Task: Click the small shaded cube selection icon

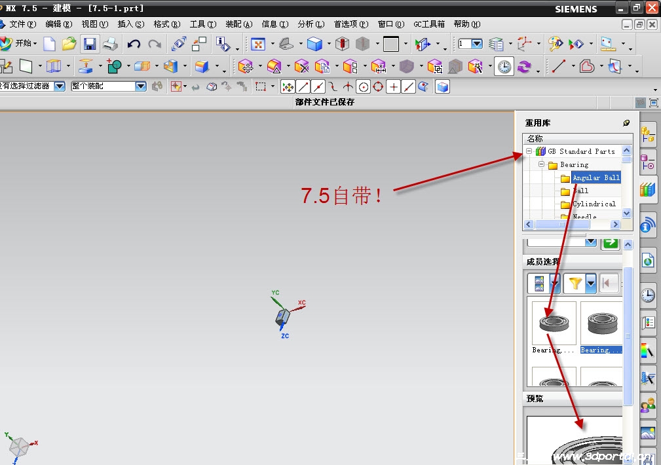Action: (x=442, y=87)
